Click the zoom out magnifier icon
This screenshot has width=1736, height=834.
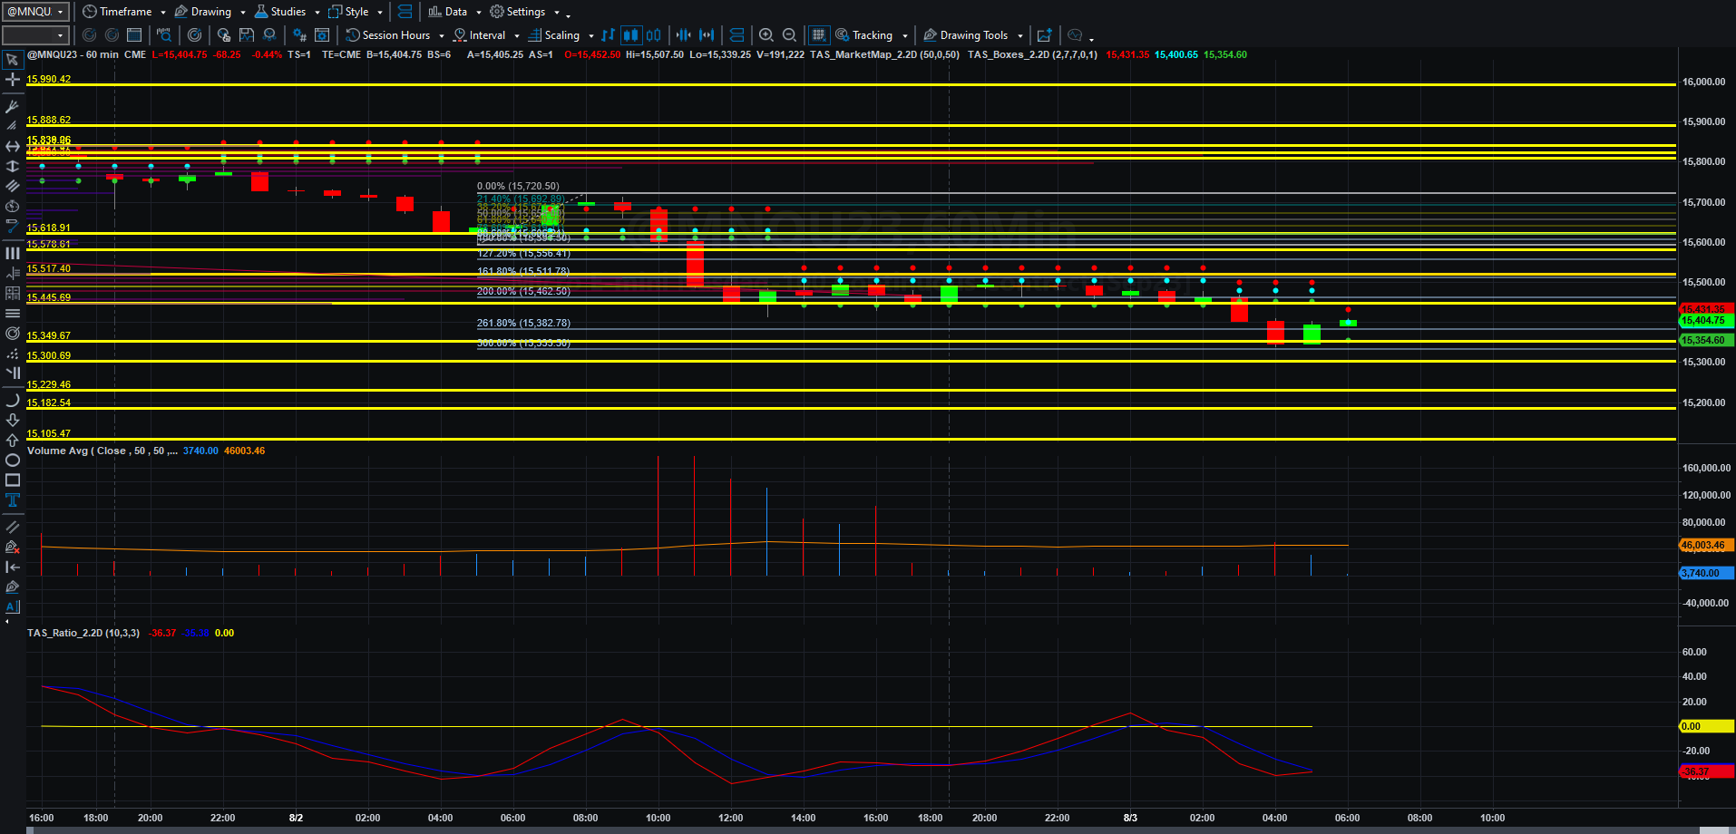pyautogui.click(x=790, y=35)
